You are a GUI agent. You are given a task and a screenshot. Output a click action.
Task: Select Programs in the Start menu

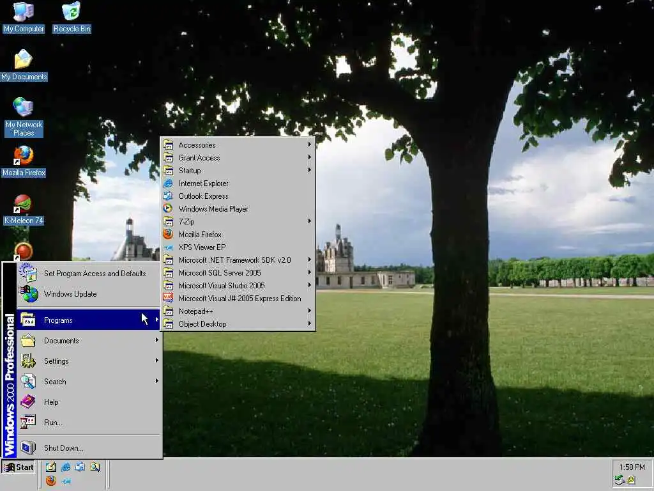[89, 320]
